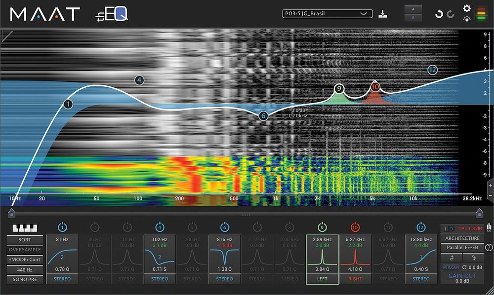Toggle the piano keyboard icon

point(25,228)
